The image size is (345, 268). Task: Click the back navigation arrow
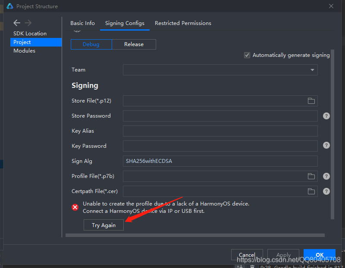(x=17, y=23)
